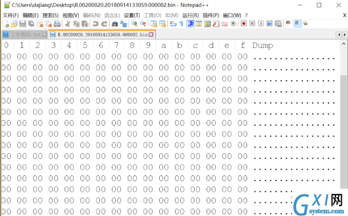This screenshot has height=216, width=348.
Task: Open the Function List icon
Action: click(216, 24)
